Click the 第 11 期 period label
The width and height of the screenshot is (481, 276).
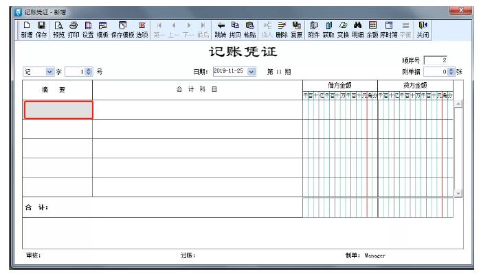[x=279, y=72]
